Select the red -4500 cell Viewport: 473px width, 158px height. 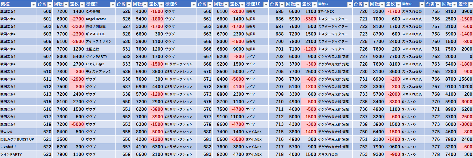[237, 42]
